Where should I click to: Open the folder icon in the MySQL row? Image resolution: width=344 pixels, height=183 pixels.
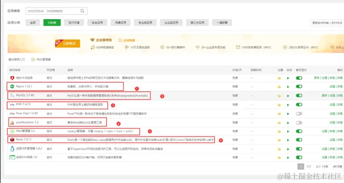pos(279,96)
